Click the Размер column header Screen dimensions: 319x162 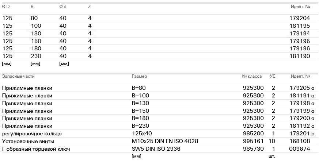coord(139,77)
